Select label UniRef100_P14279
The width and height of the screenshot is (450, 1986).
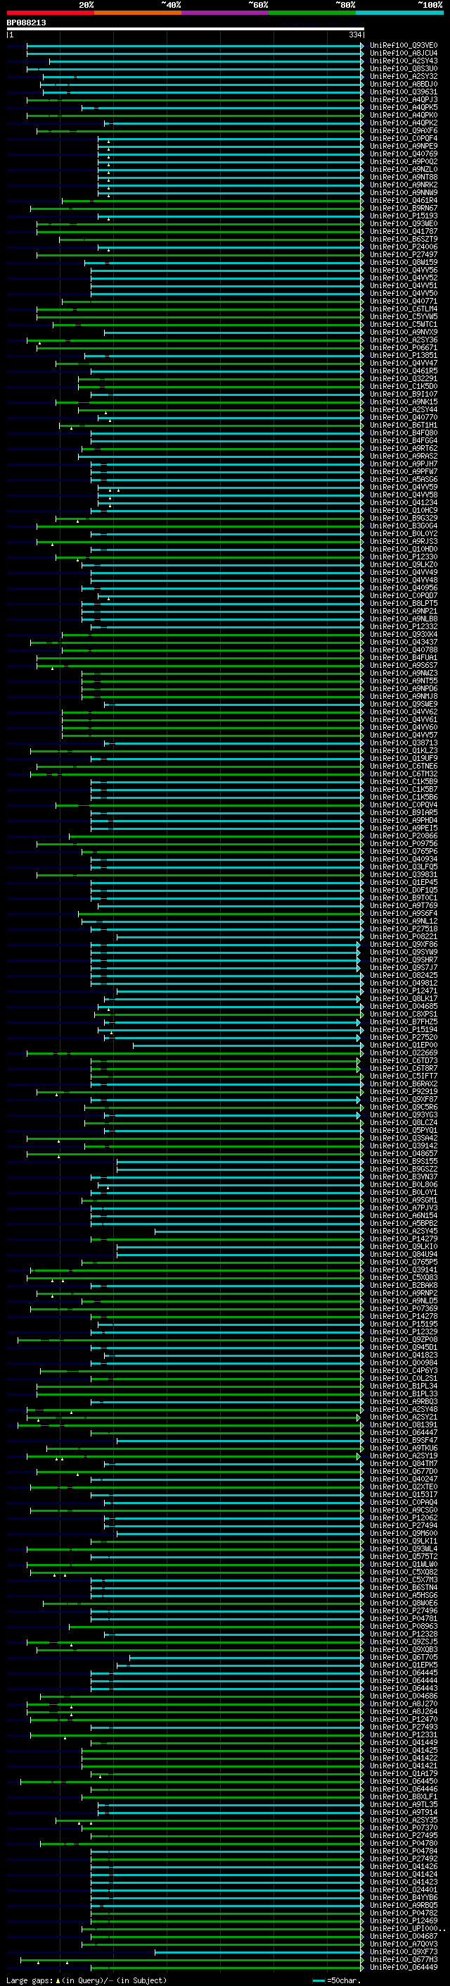(x=403, y=1239)
